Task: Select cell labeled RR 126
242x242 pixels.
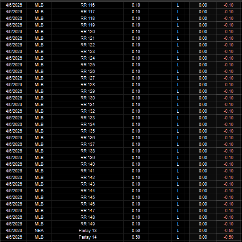Action: click(x=87, y=72)
